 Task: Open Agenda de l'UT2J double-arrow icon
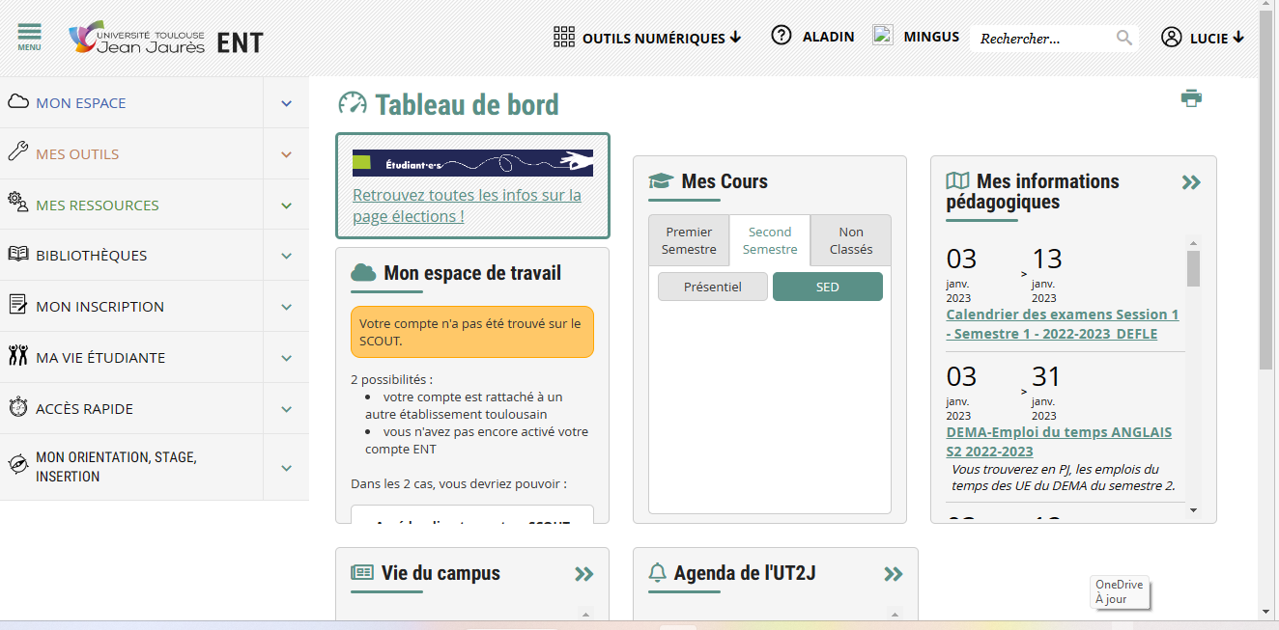tap(894, 574)
